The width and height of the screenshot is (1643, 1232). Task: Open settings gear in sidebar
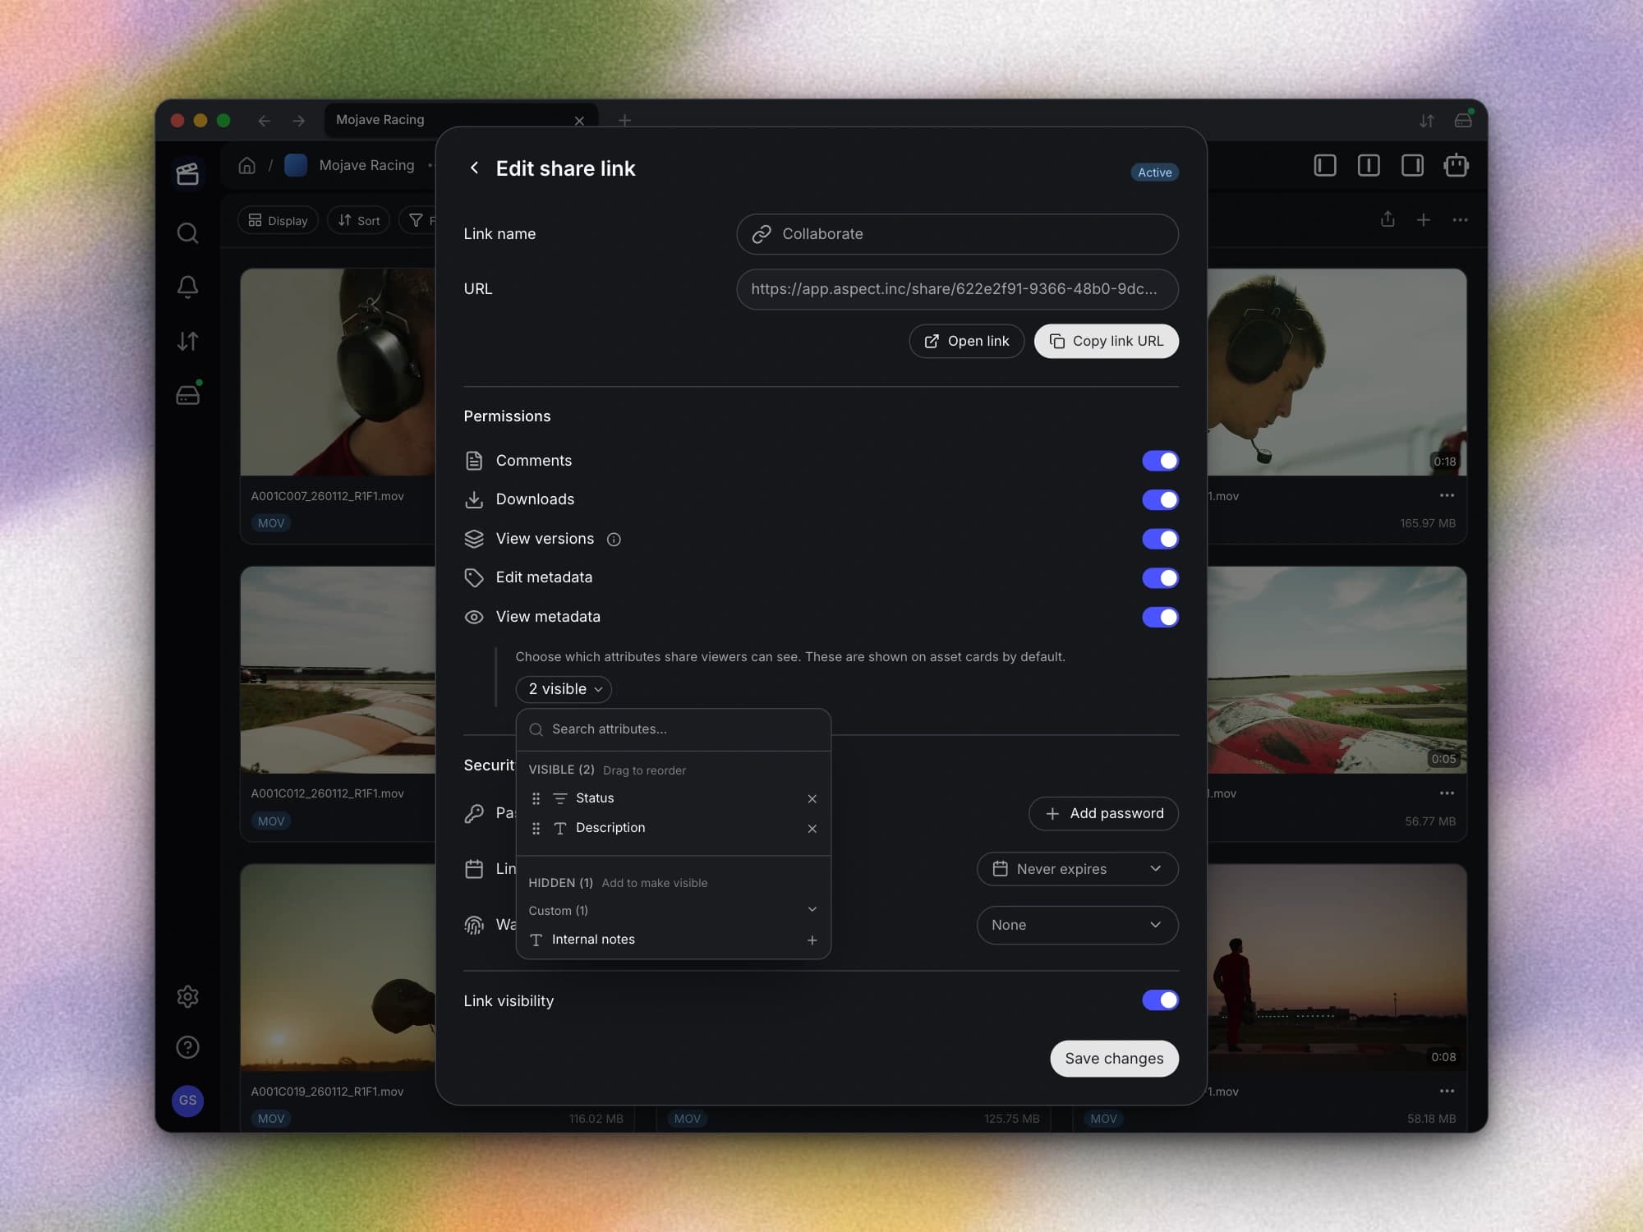coord(188,996)
